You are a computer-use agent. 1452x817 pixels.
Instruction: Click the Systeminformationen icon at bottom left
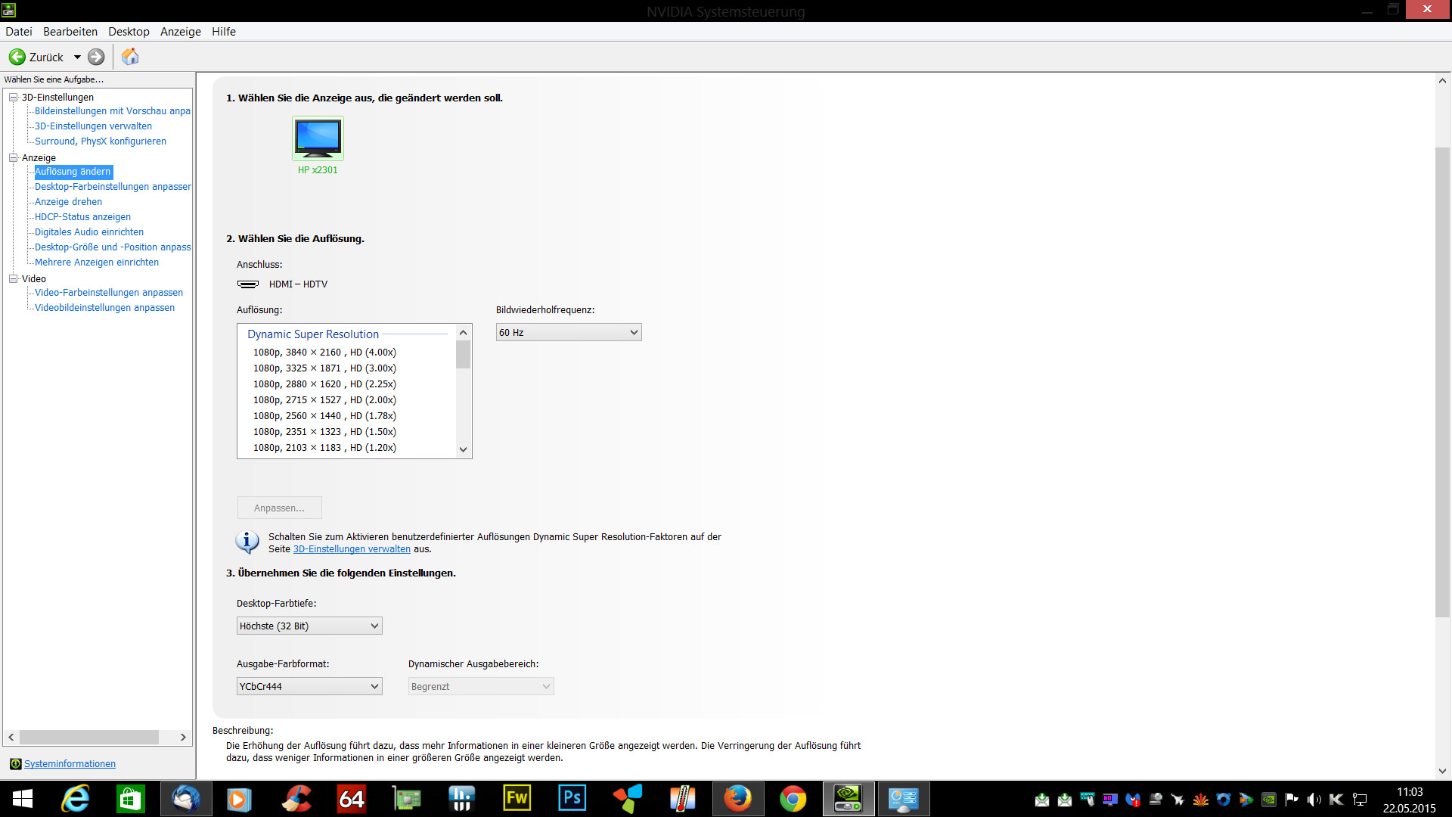pos(15,764)
